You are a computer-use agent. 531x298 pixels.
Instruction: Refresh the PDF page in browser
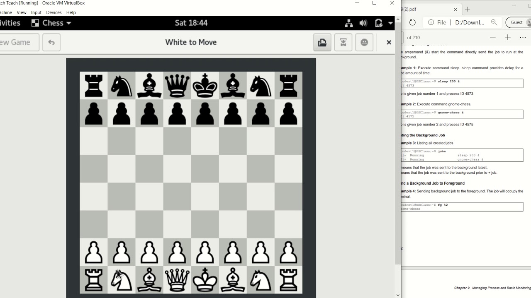pos(412,22)
